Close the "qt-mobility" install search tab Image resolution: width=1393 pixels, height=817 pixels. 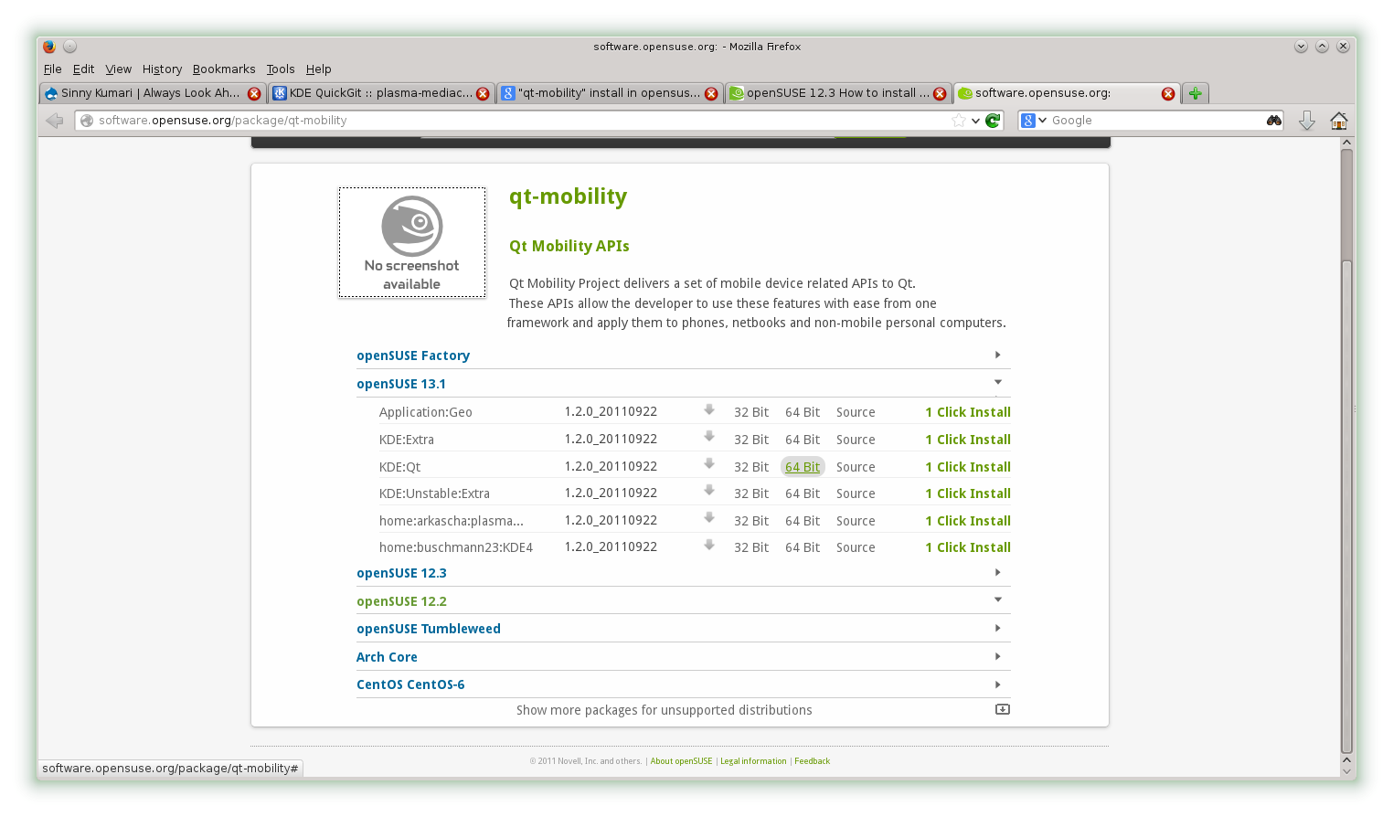(711, 93)
